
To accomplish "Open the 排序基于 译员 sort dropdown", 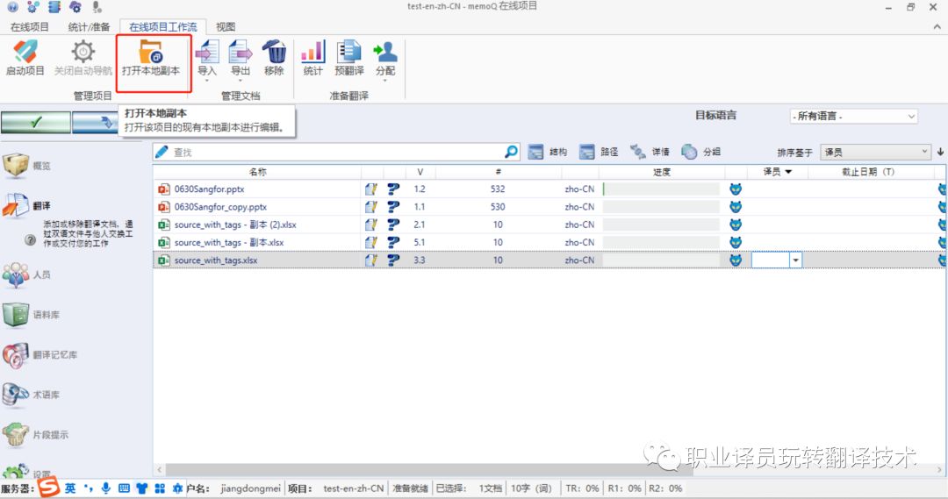I will [x=875, y=153].
